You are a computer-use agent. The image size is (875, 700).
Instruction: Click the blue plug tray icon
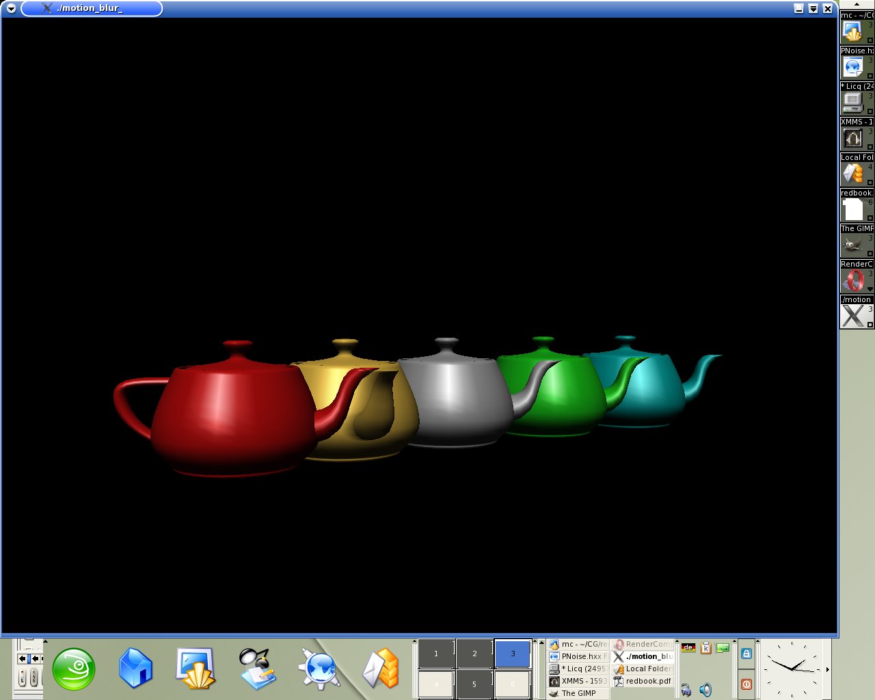click(x=686, y=690)
